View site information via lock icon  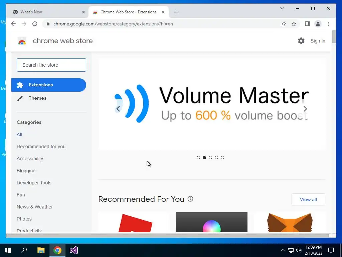click(48, 24)
